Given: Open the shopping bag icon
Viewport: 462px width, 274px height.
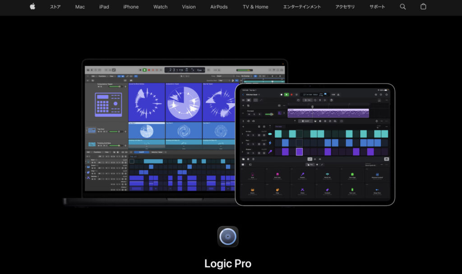Looking at the screenshot, I should point(423,7).
